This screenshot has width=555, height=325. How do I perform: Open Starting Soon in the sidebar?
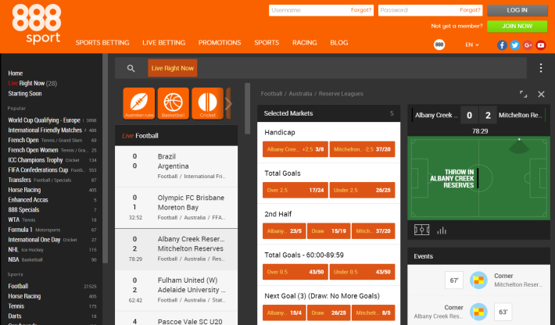[x=25, y=94]
